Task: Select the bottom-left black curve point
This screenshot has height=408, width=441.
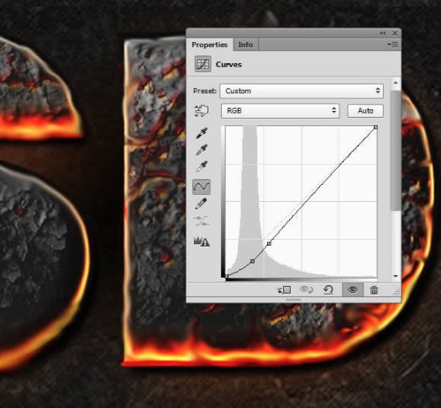Action: (227, 276)
